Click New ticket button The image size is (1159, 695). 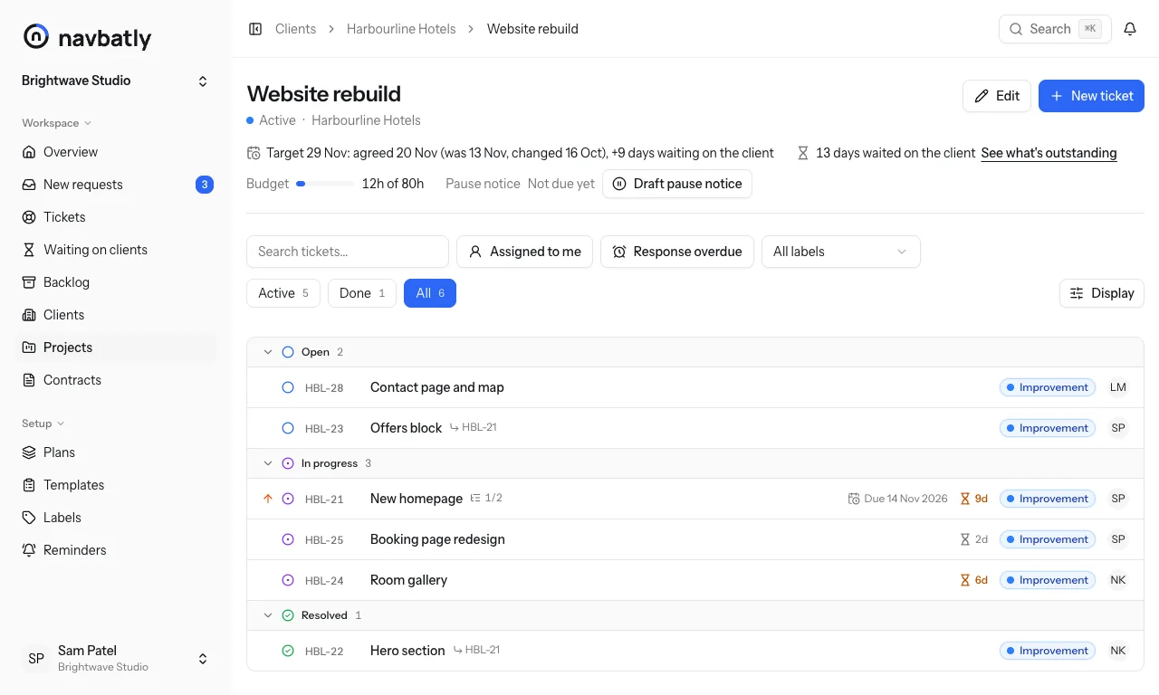click(x=1091, y=96)
